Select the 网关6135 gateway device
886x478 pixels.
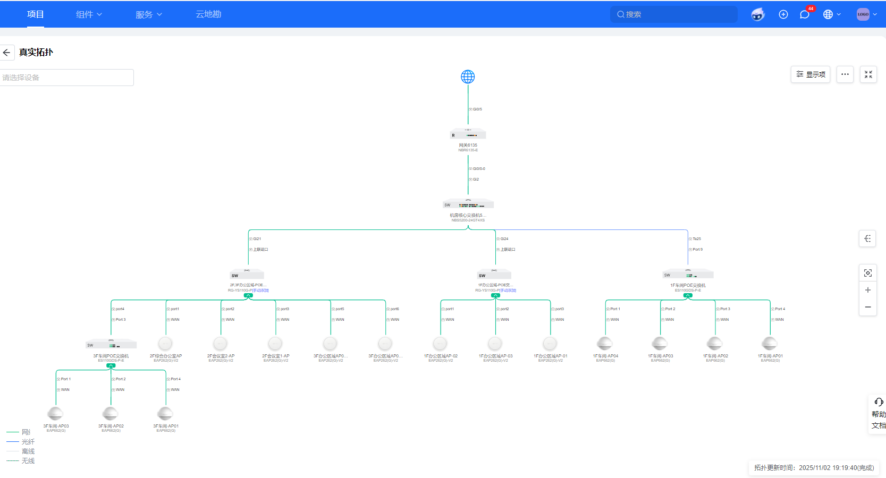coord(468,134)
